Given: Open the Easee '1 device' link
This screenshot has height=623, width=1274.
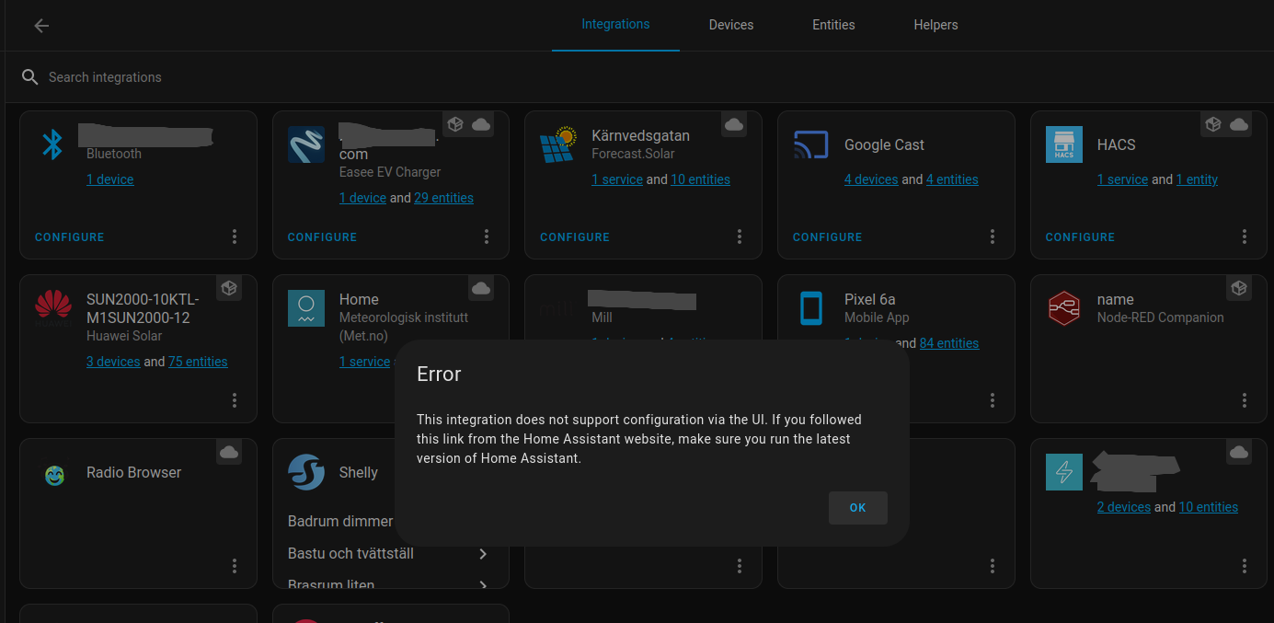Looking at the screenshot, I should [362, 198].
